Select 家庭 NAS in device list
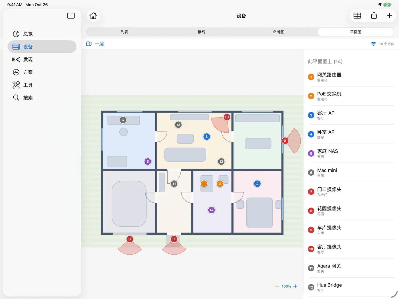This screenshot has width=399, height=299. (x=351, y=153)
